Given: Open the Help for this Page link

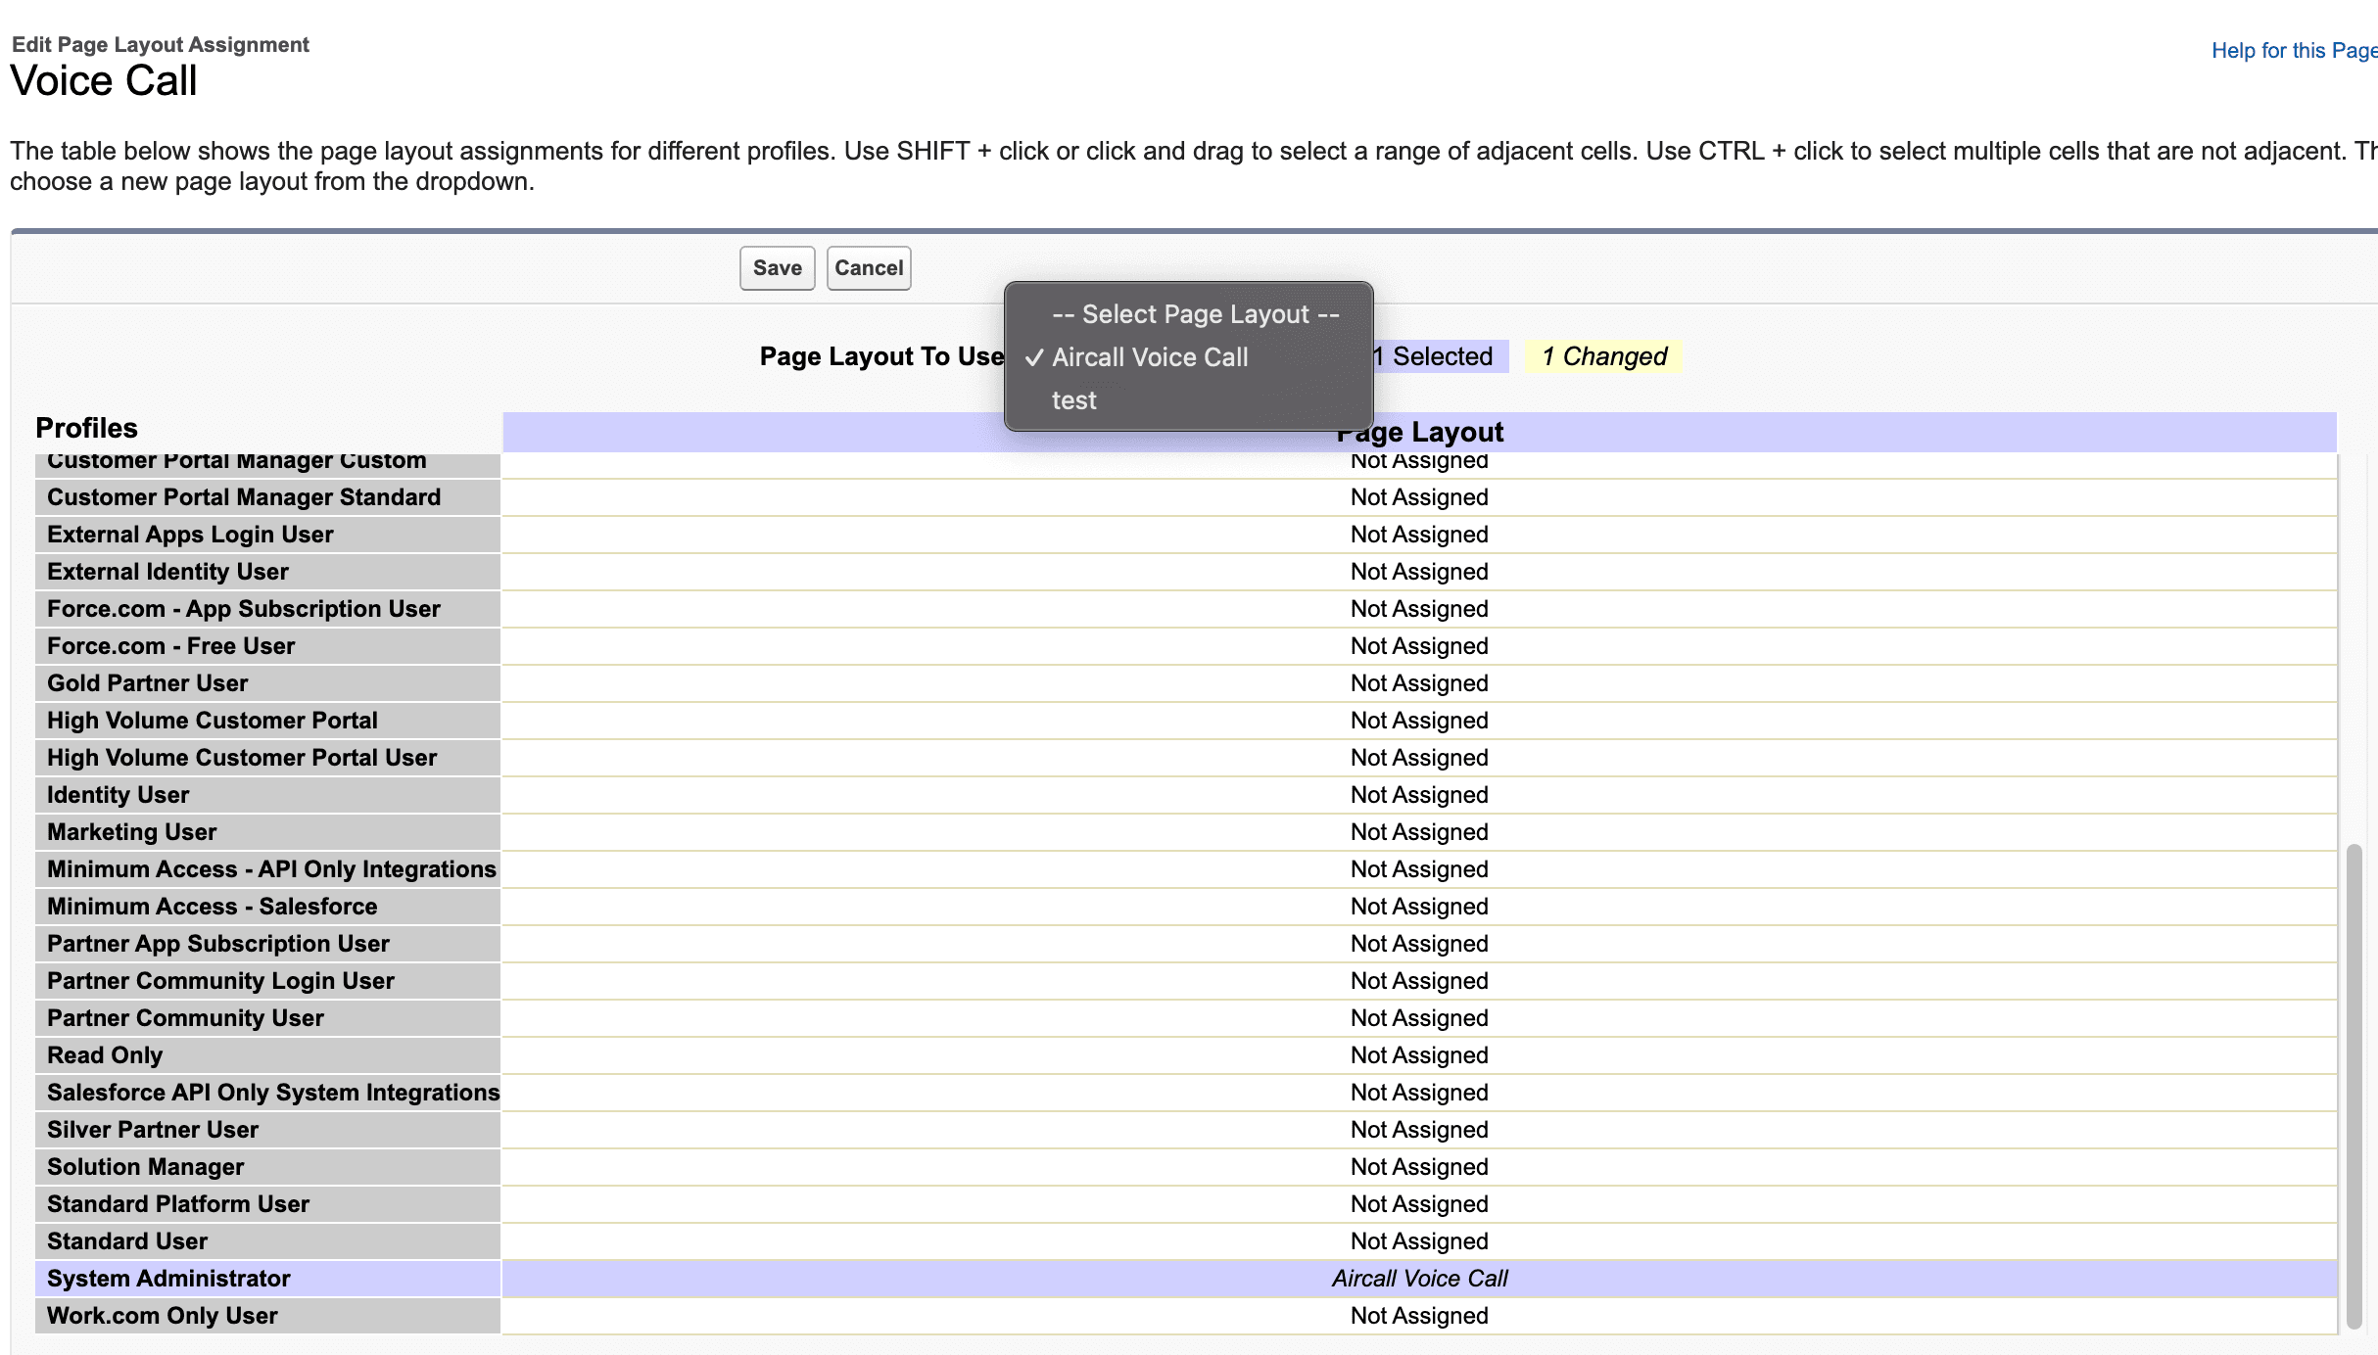Looking at the screenshot, I should [2293, 50].
